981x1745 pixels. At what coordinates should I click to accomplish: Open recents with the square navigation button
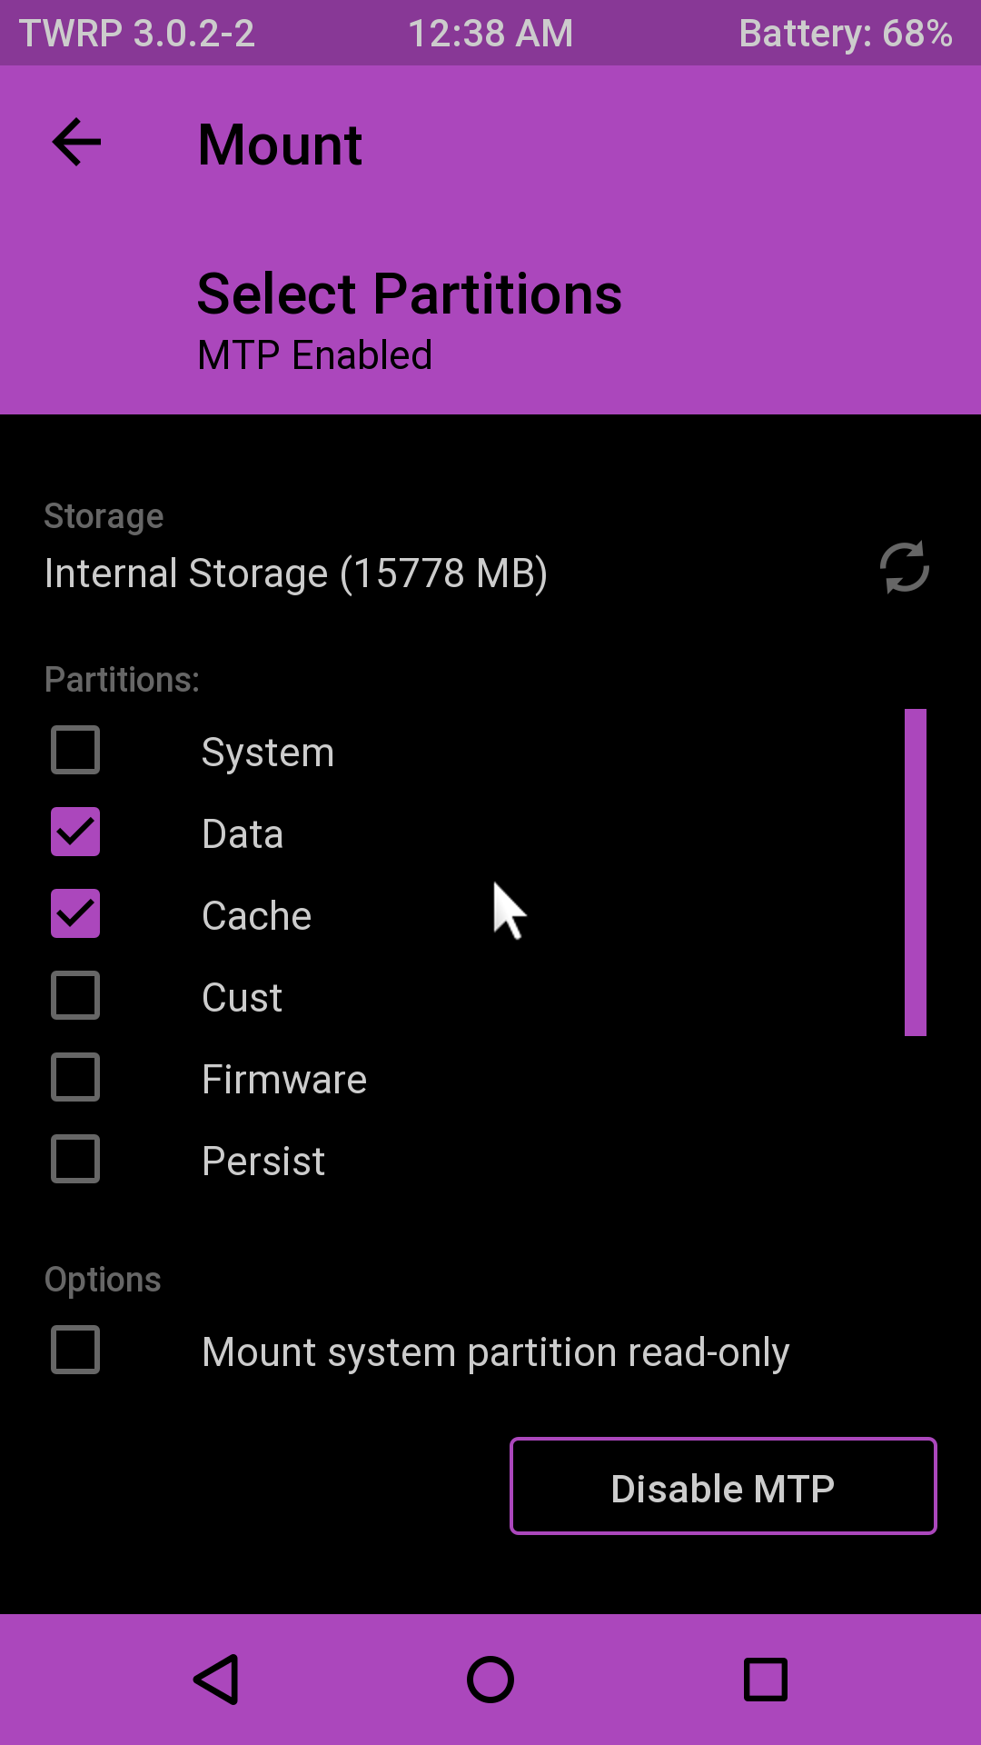click(x=765, y=1679)
